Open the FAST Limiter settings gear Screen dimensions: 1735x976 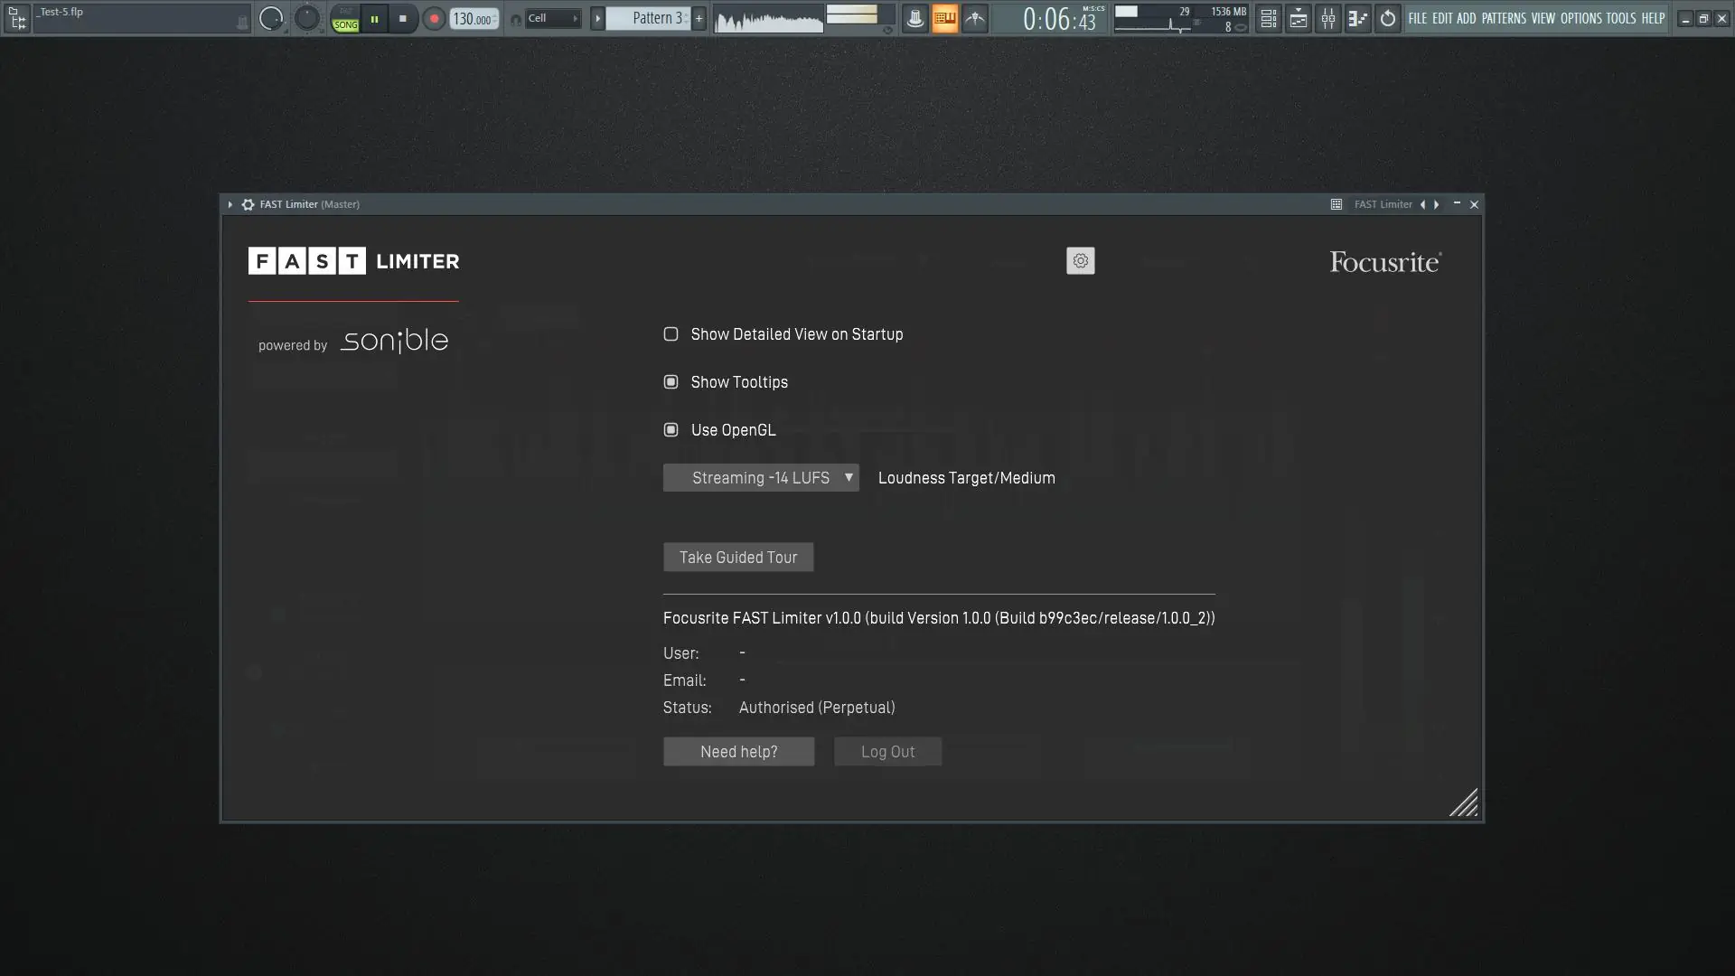pos(1080,261)
